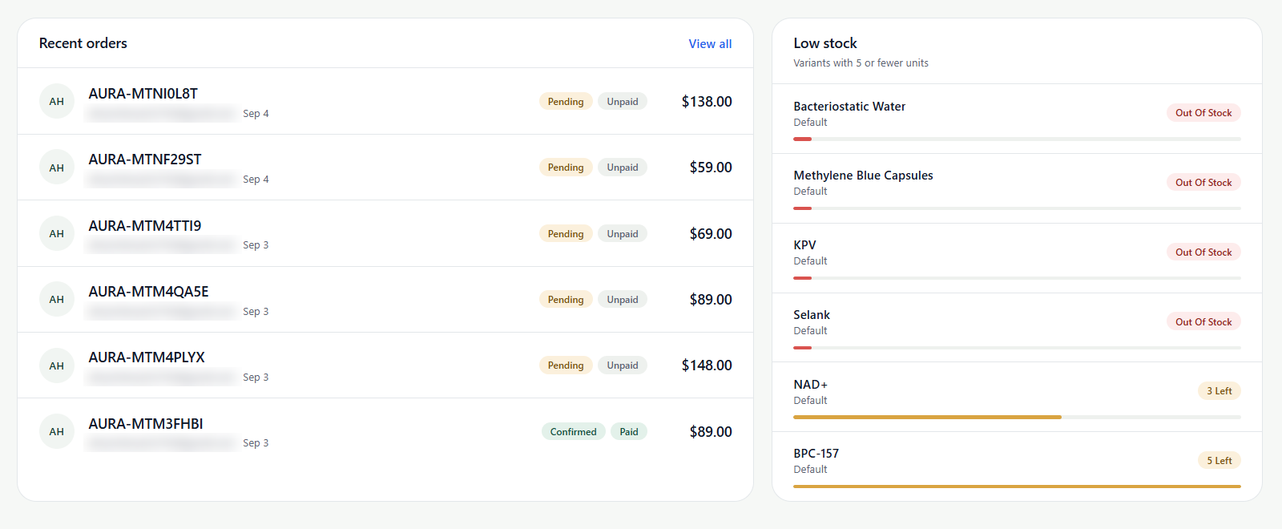The image size is (1282, 529).
Task: Open NAD+ low stock item
Action: tap(1017, 397)
